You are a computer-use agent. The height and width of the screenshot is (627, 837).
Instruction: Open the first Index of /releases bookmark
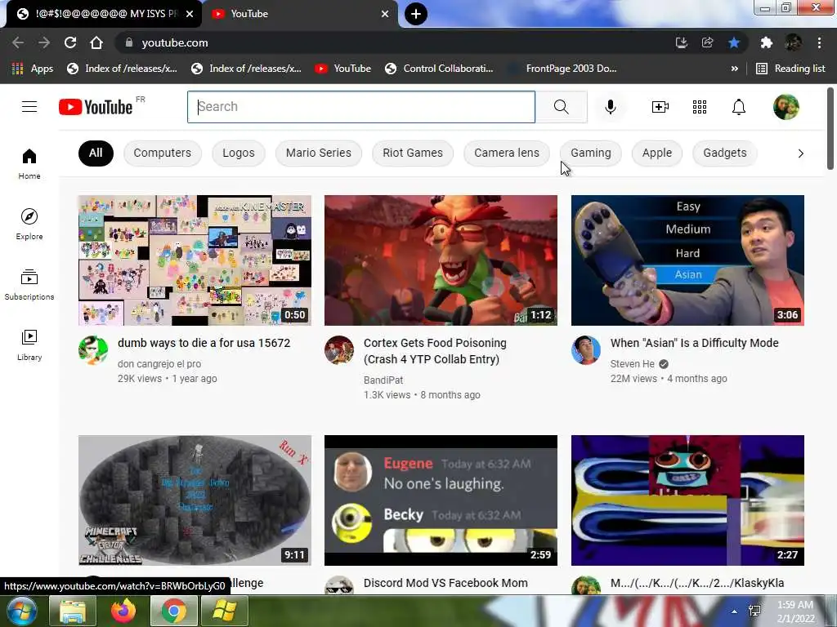click(x=123, y=69)
